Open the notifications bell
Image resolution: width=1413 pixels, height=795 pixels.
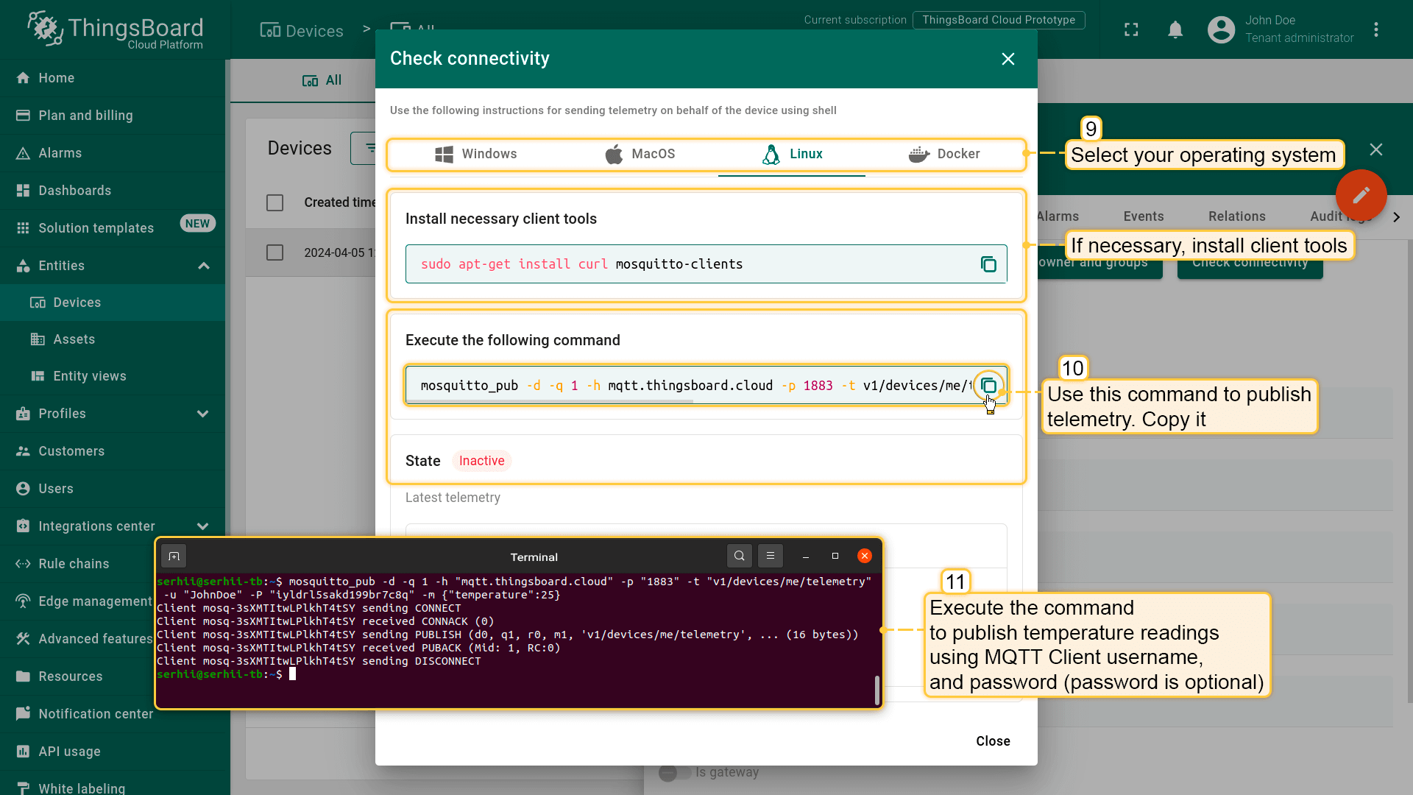[1175, 29]
